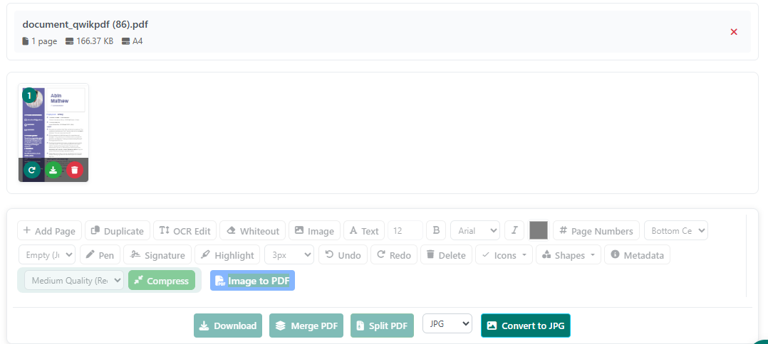Toggle Bold text formatting
This screenshot has height=344, width=768.
(x=436, y=231)
